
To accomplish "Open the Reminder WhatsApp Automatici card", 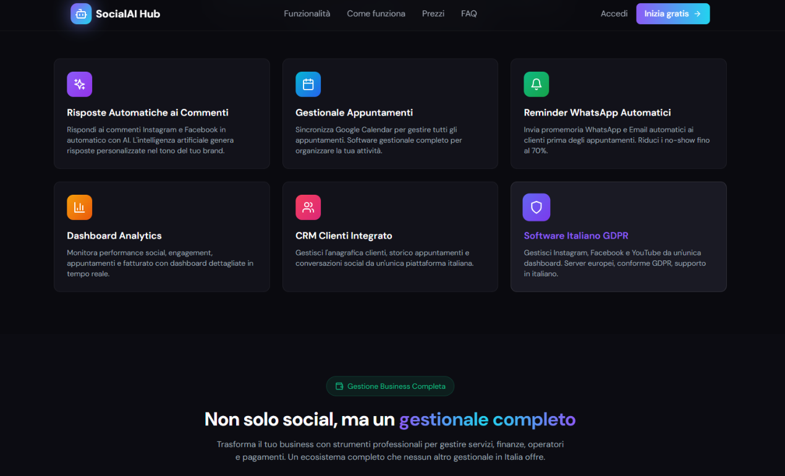I will click(618, 114).
